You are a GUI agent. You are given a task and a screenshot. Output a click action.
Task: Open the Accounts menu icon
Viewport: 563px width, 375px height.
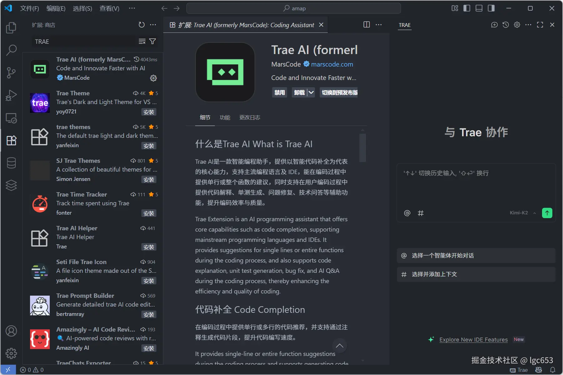(x=11, y=331)
